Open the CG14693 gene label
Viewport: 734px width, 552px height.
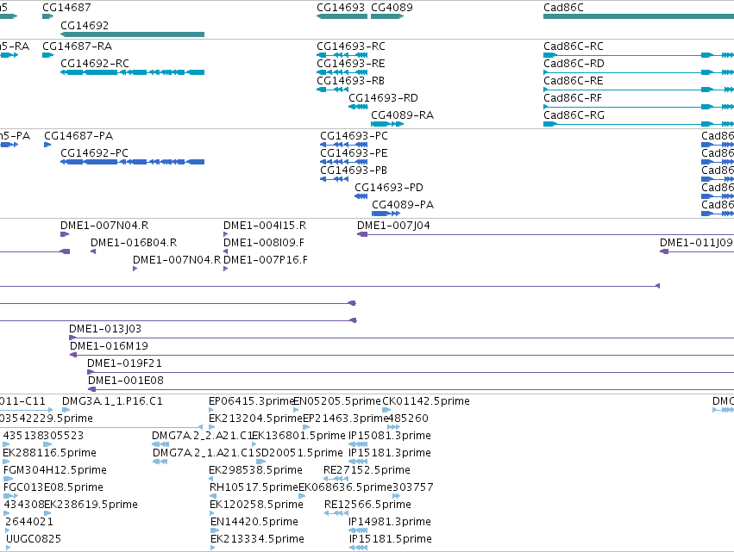coord(341,8)
